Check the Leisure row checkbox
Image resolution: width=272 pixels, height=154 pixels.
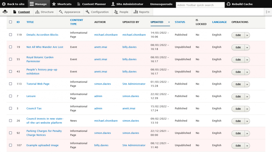[x=10, y=96]
